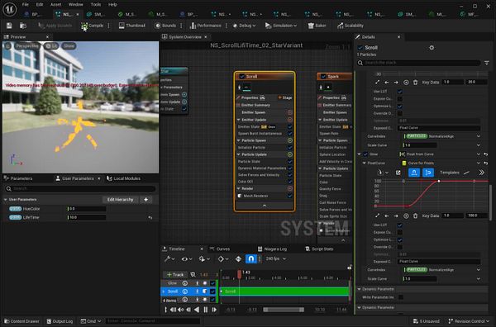Pause the timeline playback
496x327 pixels.
(206, 310)
